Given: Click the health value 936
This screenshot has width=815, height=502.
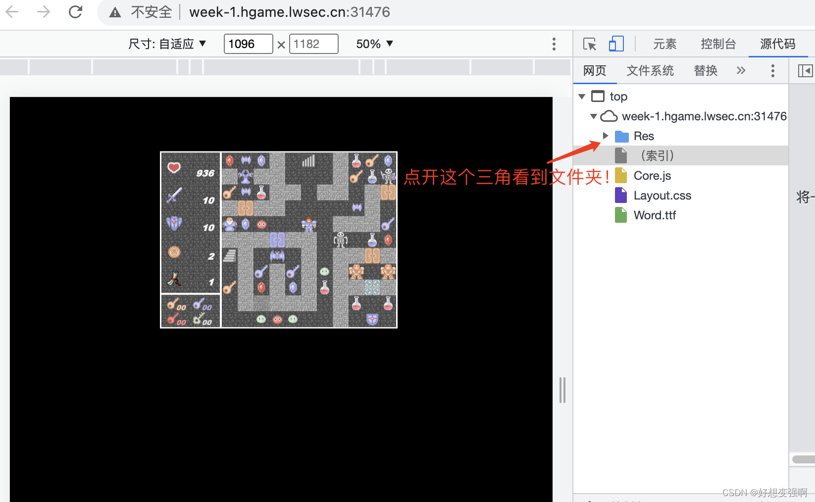Looking at the screenshot, I should click(205, 173).
